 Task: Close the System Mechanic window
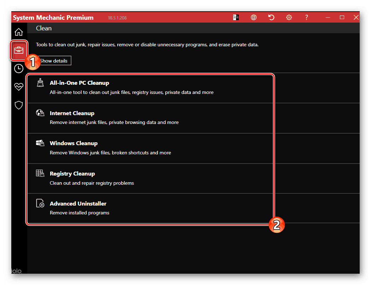point(356,17)
